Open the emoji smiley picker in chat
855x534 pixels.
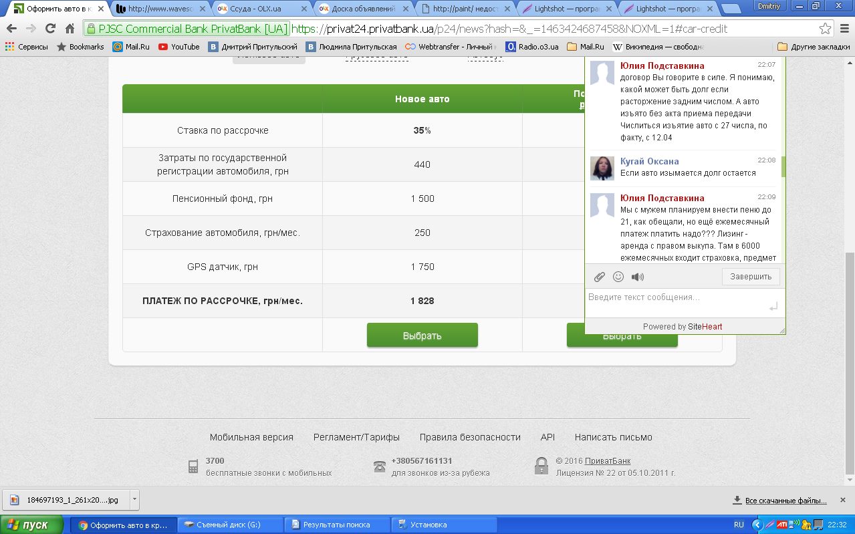(x=618, y=277)
